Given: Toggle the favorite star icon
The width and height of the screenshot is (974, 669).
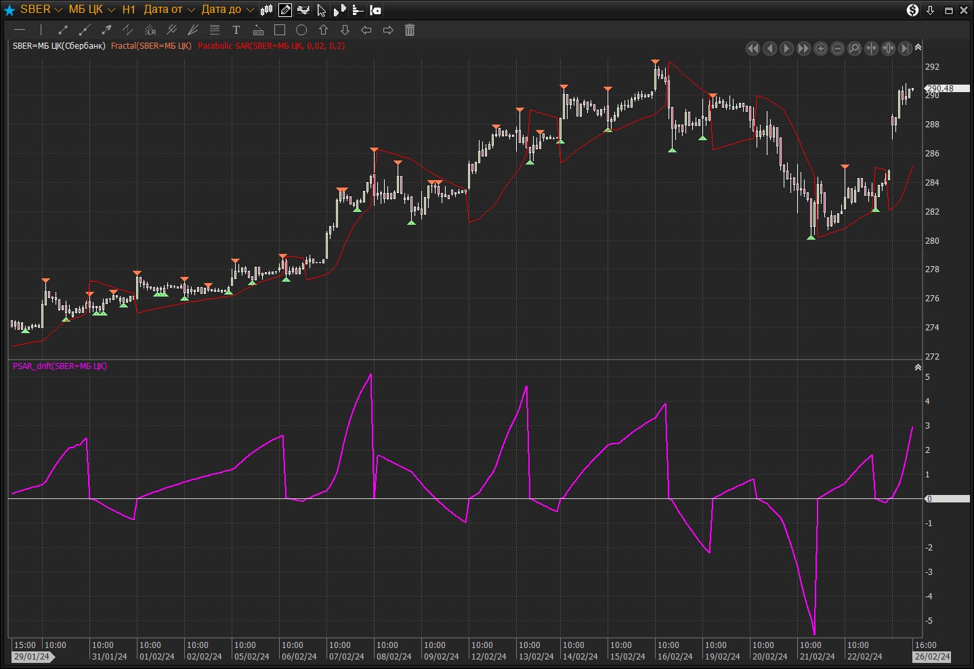Looking at the screenshot, I should pyautogui.click(x=9, y=9).
